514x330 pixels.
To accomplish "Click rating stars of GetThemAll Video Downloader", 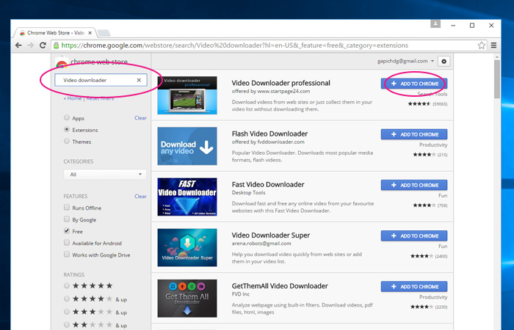I will (x=422, y=307).
